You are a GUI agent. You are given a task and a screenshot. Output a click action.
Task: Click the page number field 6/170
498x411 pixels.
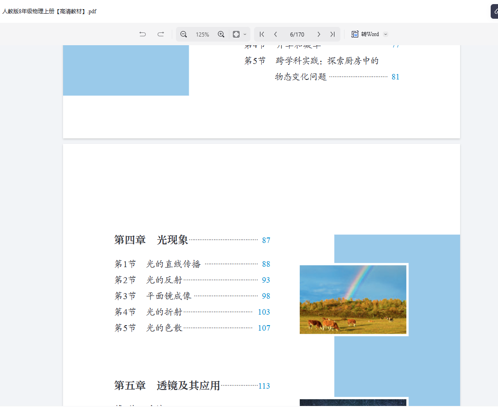click(297, 35)
